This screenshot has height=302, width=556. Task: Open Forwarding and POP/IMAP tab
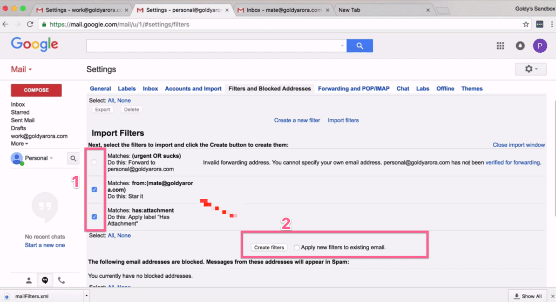354,89
